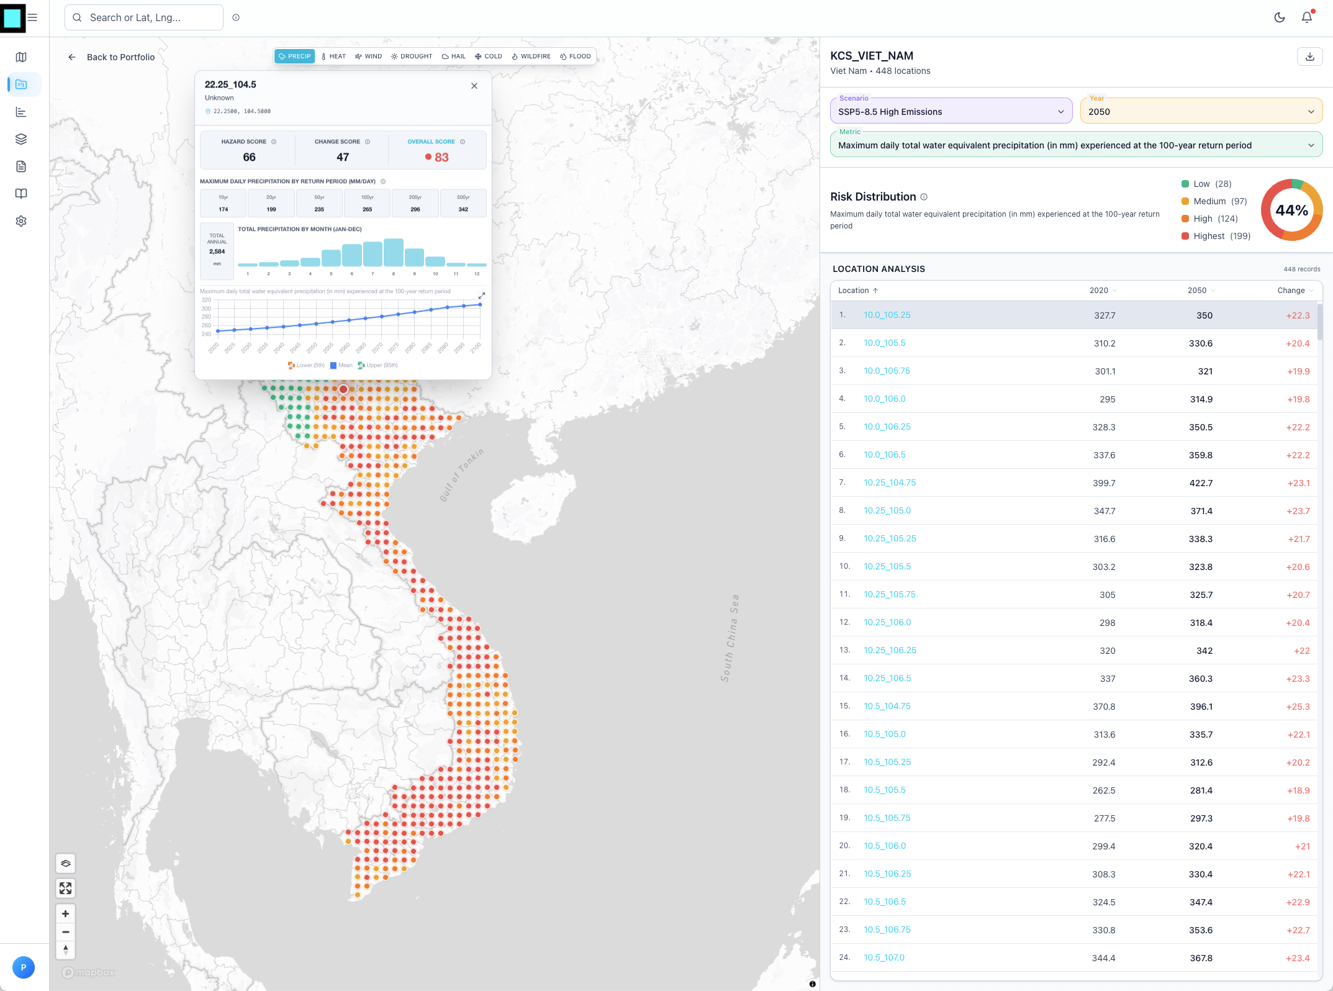This screenshot has height=991, width=1333.
Task: Open the book guide sidebar icon
Action: pos(21,194)
